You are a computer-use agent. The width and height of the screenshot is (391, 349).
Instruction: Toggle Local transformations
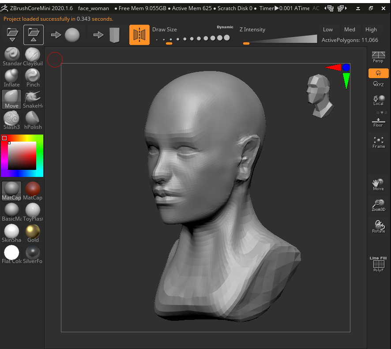click(x=378, y=100)
